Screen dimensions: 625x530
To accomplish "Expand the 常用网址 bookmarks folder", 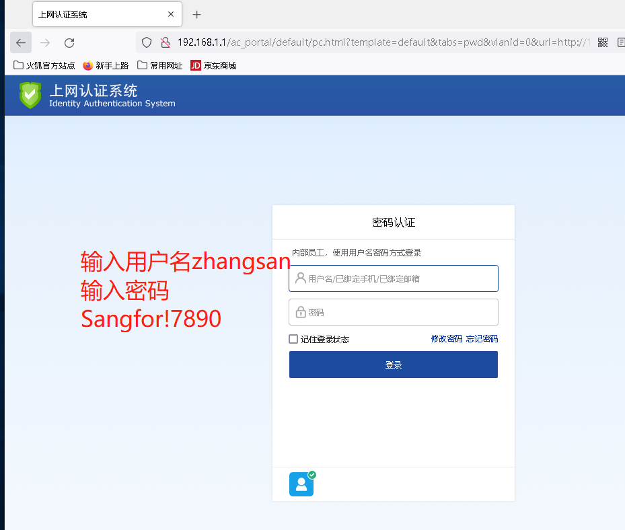I will point(160,65).
